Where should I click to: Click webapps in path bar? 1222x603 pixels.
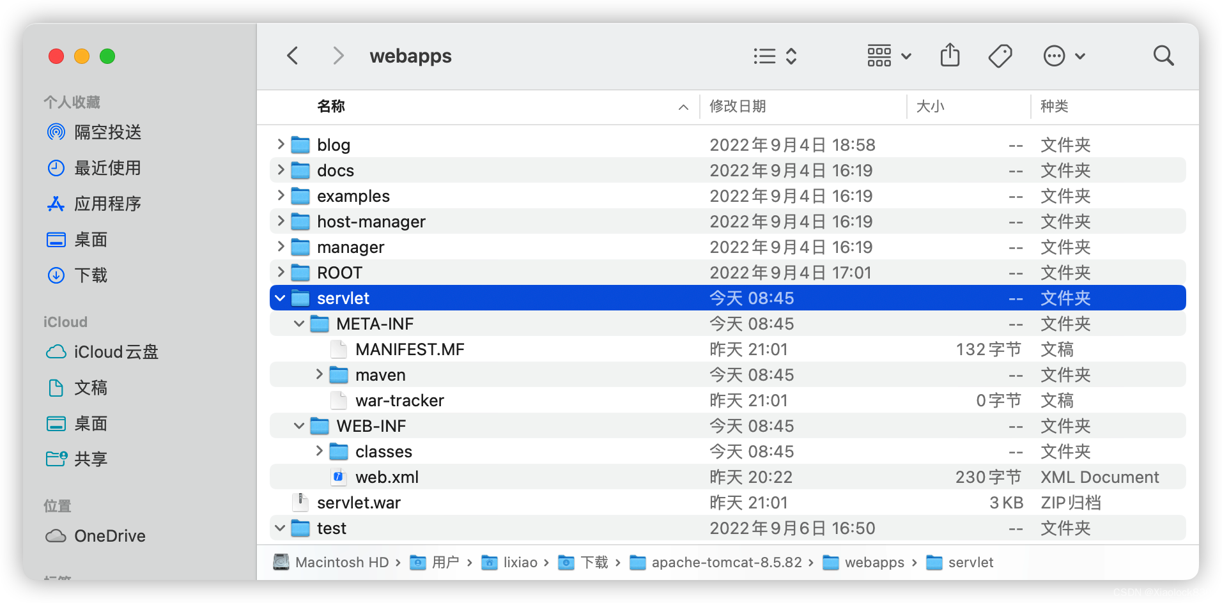coord(863,562)
